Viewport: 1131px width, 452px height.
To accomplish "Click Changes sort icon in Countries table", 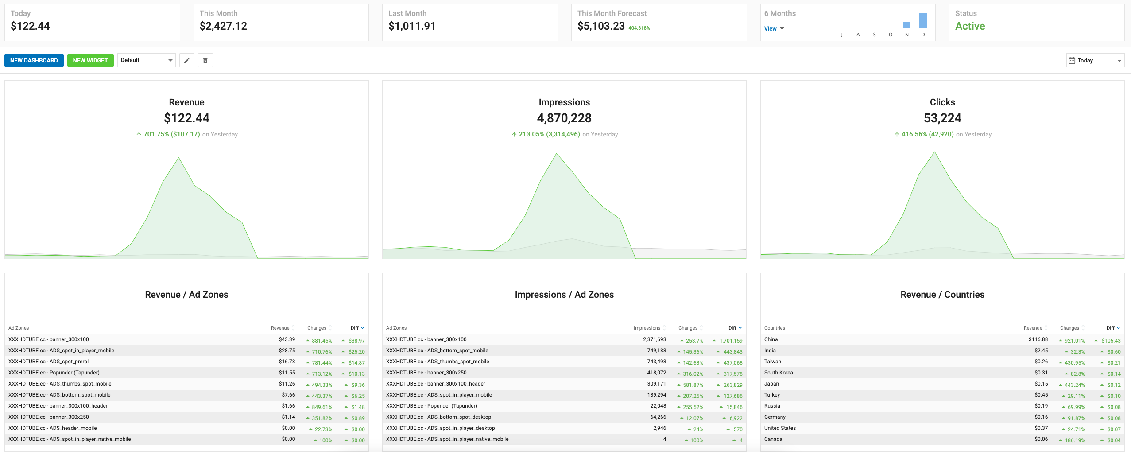I will pyautogui.click(x=1083, y=328).
